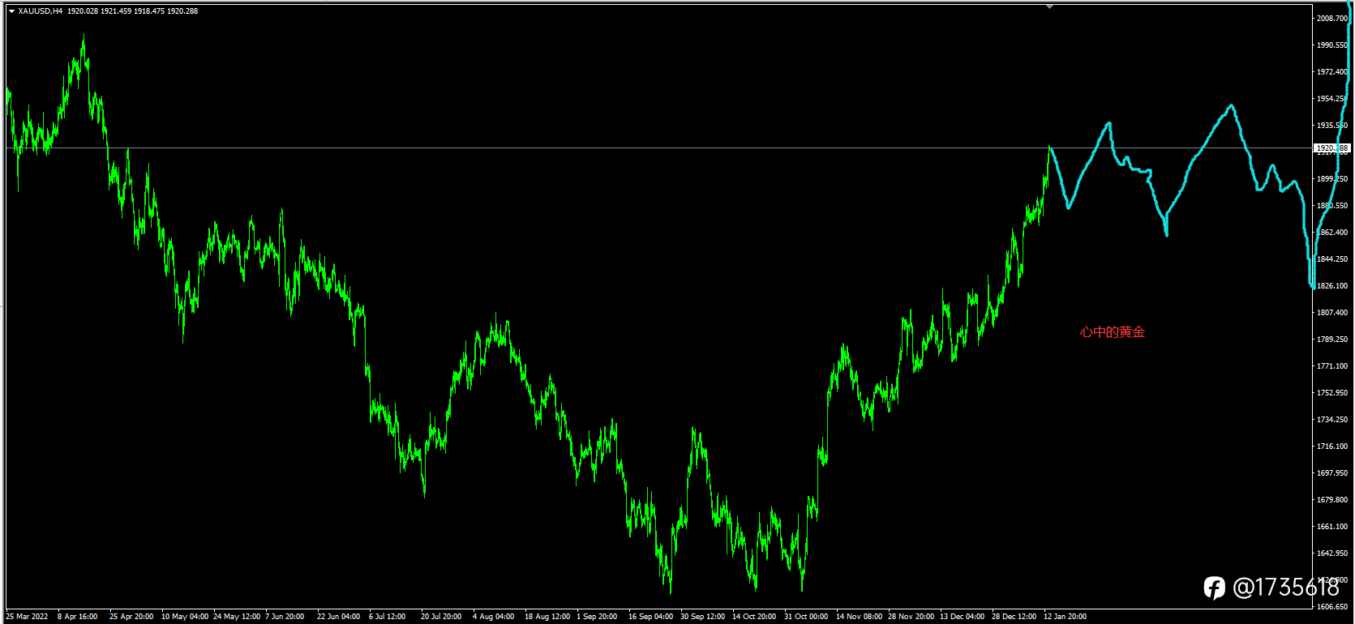Click the 1972.400 price axis label
Screen dimensions: 1355x624
[1332, 72]
